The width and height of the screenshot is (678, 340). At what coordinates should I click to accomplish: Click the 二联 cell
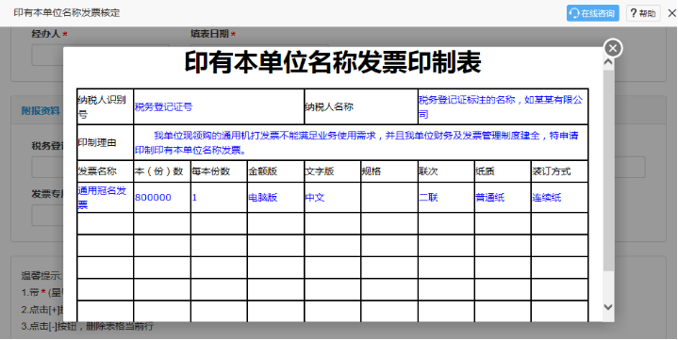[x=446, y=198]
